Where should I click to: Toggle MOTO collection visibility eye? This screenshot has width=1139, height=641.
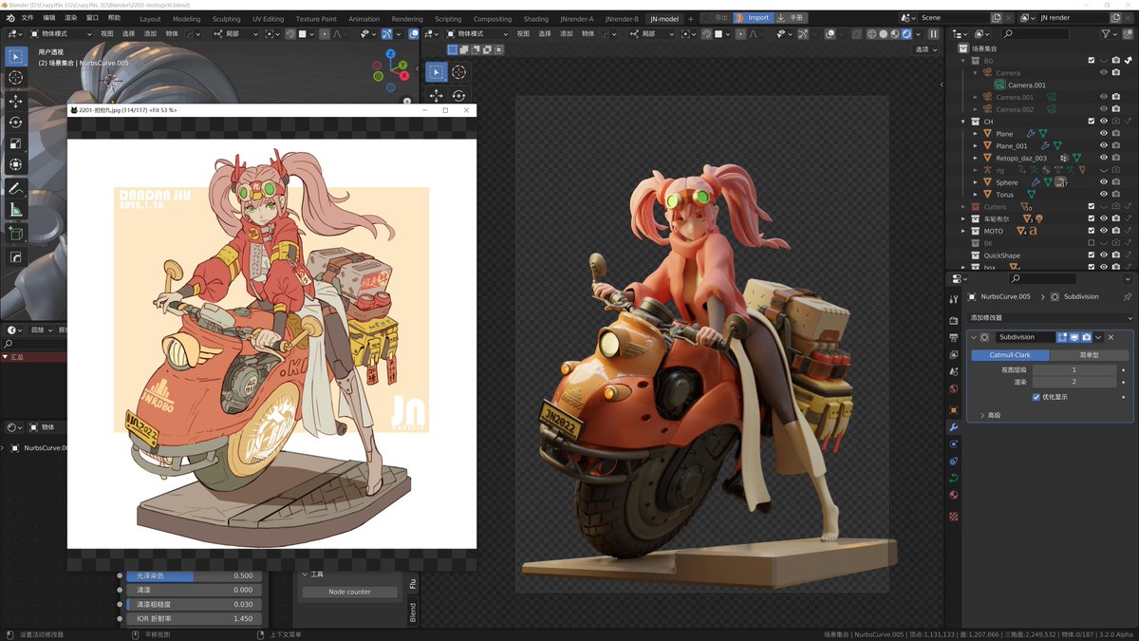[1104, 230]
